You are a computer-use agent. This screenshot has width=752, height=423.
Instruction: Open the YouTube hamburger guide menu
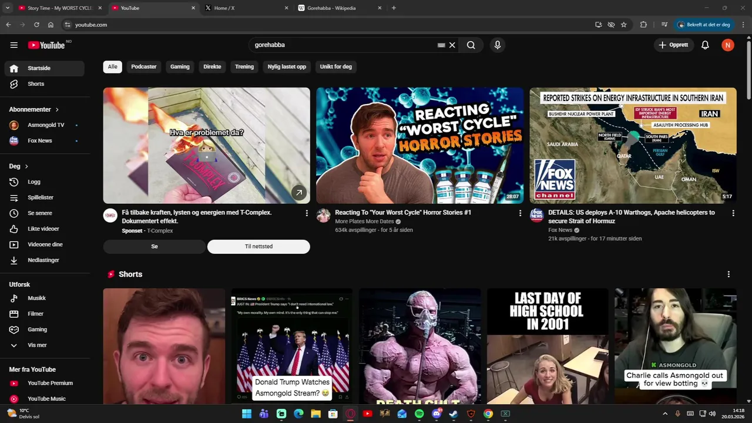click(x=14, y=45)
